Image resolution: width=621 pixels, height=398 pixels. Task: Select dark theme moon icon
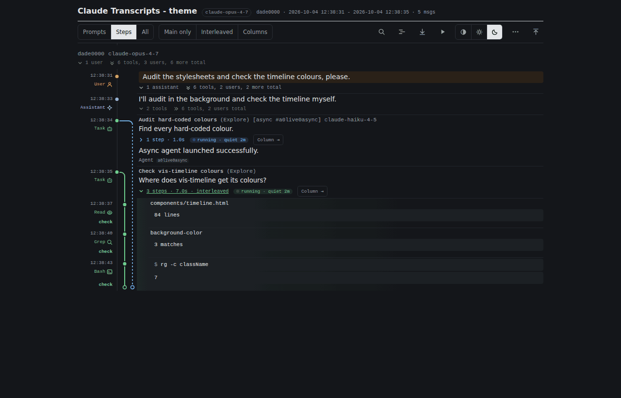494,32
